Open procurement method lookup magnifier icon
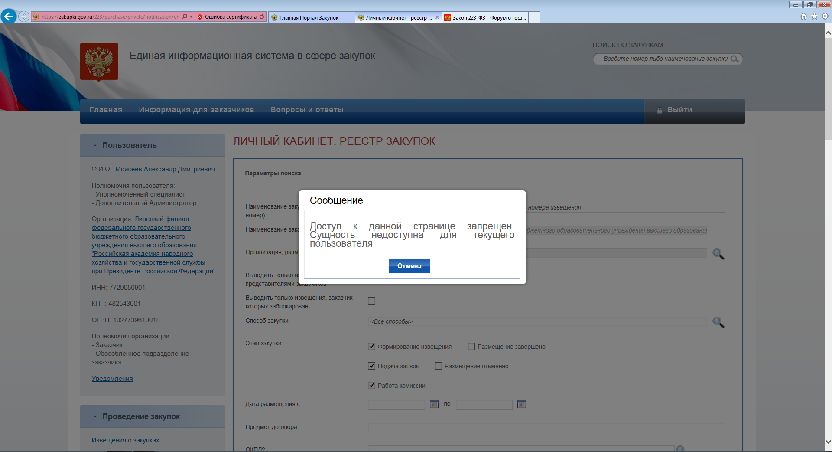Image resolution: width=832 pixels, height=452 pixels. tap(718, 322)
